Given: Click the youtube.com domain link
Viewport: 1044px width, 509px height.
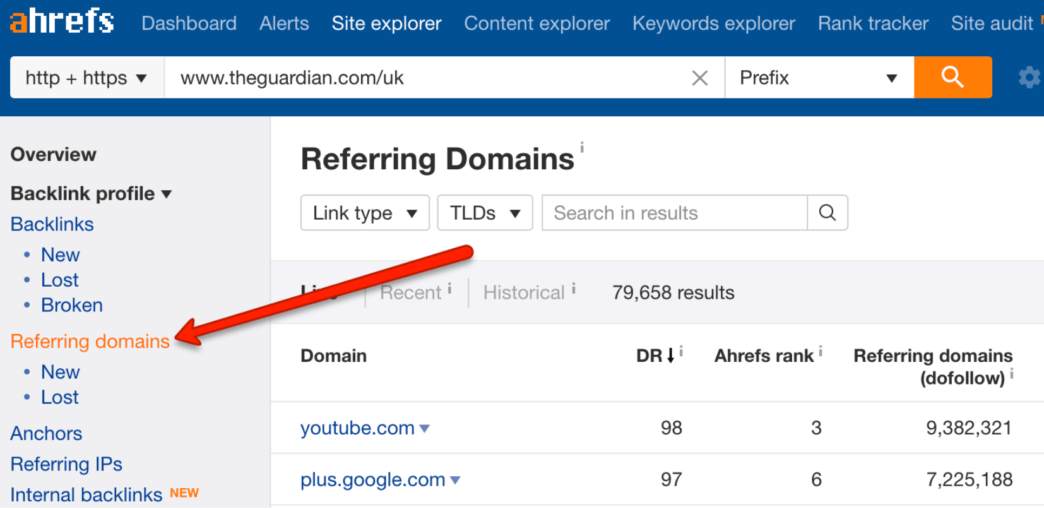Looking at the screenshot, I should (357, 428).
